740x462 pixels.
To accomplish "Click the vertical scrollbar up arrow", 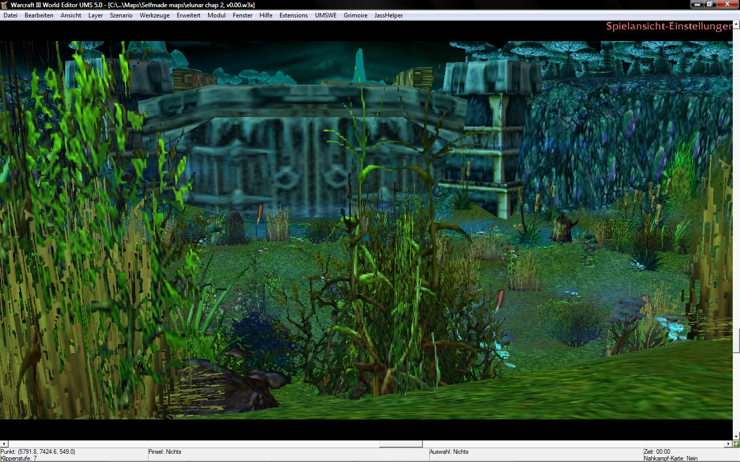I will tap(736, 24).
